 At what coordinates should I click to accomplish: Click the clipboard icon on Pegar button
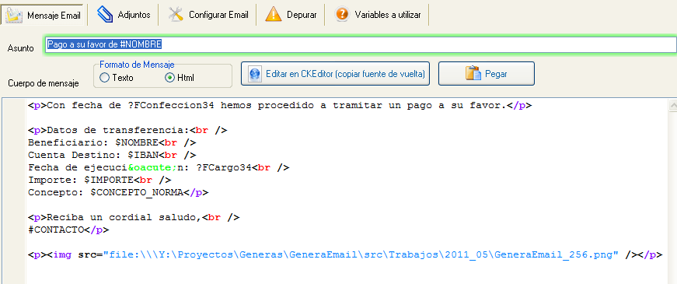tap(473, 73)
